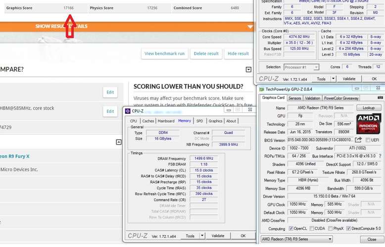Viewport: 385px width, 247px height.
Task: Click the BIOS version share/export icon in GPU-Z
Action: 358,140
